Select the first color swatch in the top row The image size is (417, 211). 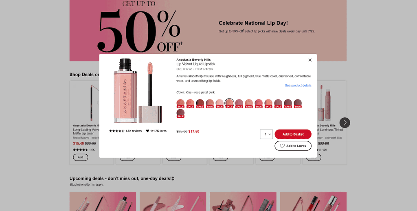pos(180,103)
